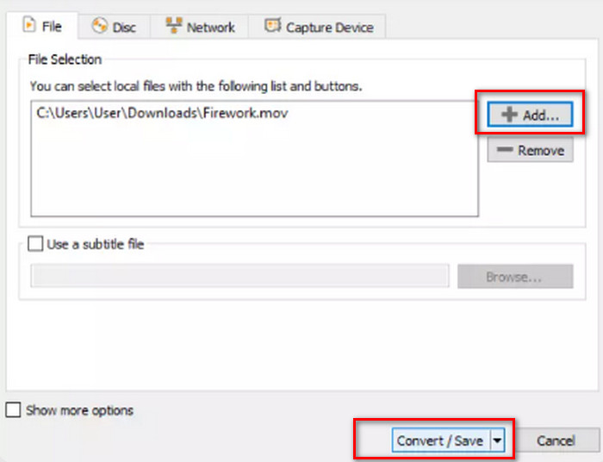Click the Cancel button

pos(556,440)
